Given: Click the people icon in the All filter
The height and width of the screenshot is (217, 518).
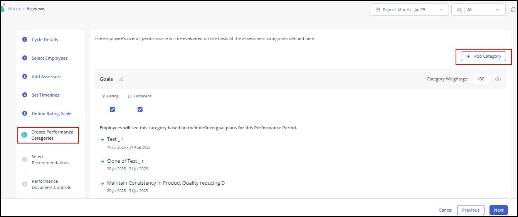Looking at the screenshot, I should (459, 10).
